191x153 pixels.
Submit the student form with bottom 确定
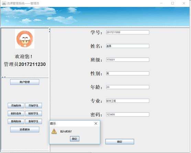(x=120, y=142)
